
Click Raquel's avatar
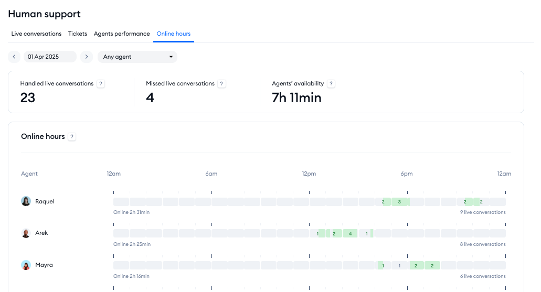(x=26, y=201)
